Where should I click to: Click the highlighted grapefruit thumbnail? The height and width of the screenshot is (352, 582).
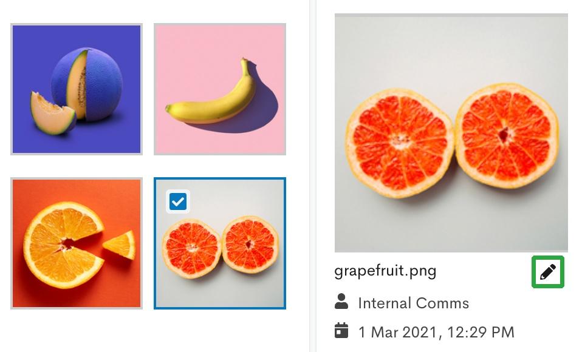[x=220, y=243]
